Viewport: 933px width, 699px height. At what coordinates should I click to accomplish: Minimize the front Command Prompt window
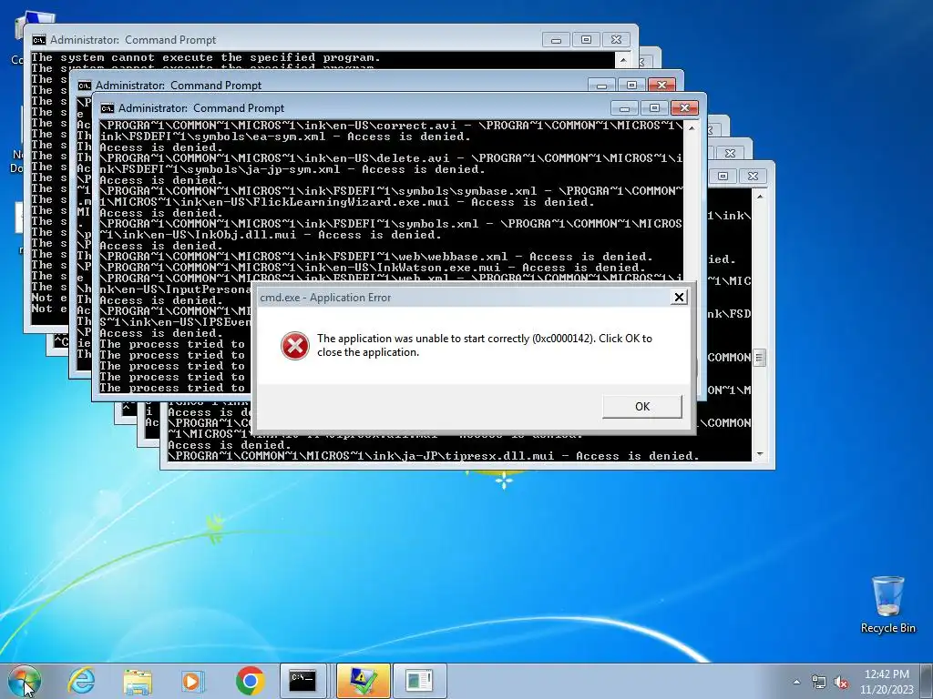pyautogui.click(x=624, y=108)
